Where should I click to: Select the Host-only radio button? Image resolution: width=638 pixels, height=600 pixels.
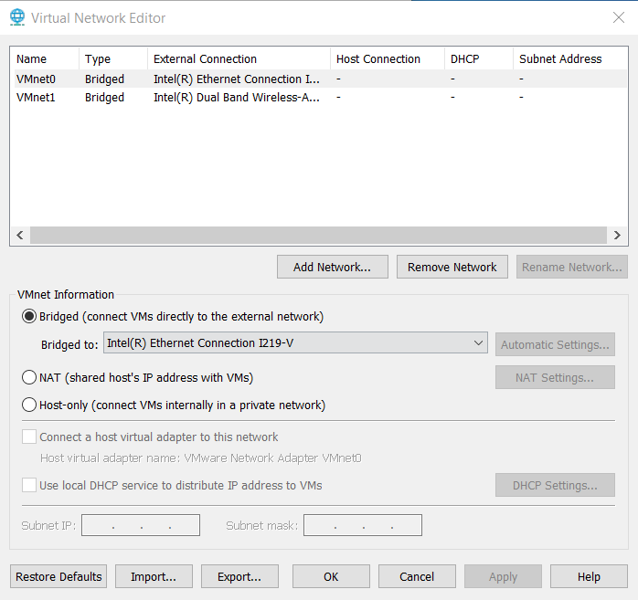[29, 405]
